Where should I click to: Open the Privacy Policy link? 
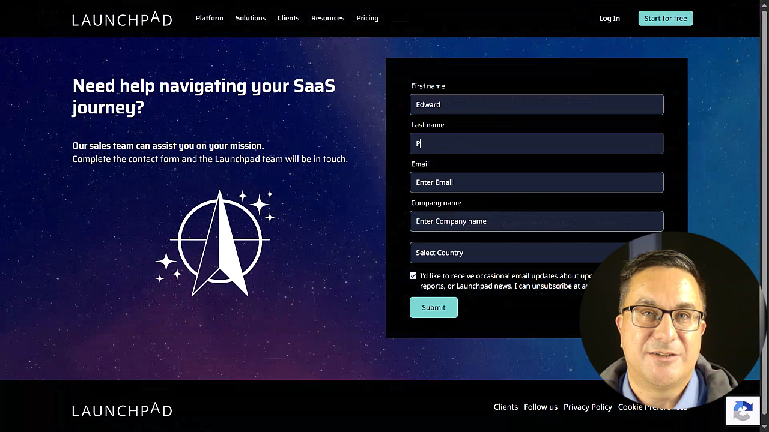pos(588,407)
